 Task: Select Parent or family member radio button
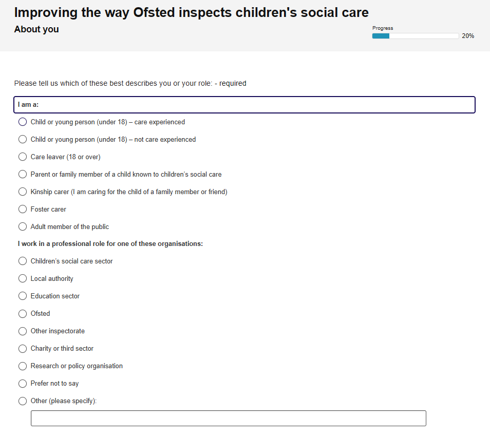click(23, 174)
